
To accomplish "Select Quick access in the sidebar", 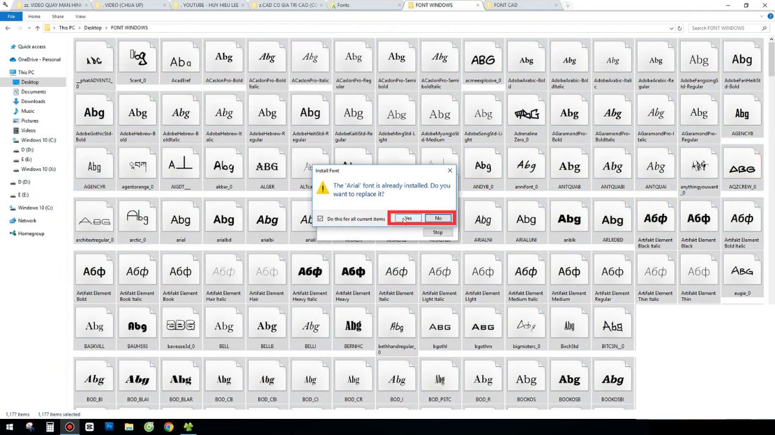I will (x=32, y=46).
